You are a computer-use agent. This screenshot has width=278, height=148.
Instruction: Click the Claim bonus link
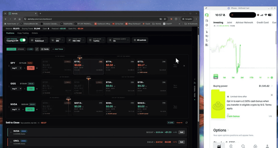[x=233, y=116]
